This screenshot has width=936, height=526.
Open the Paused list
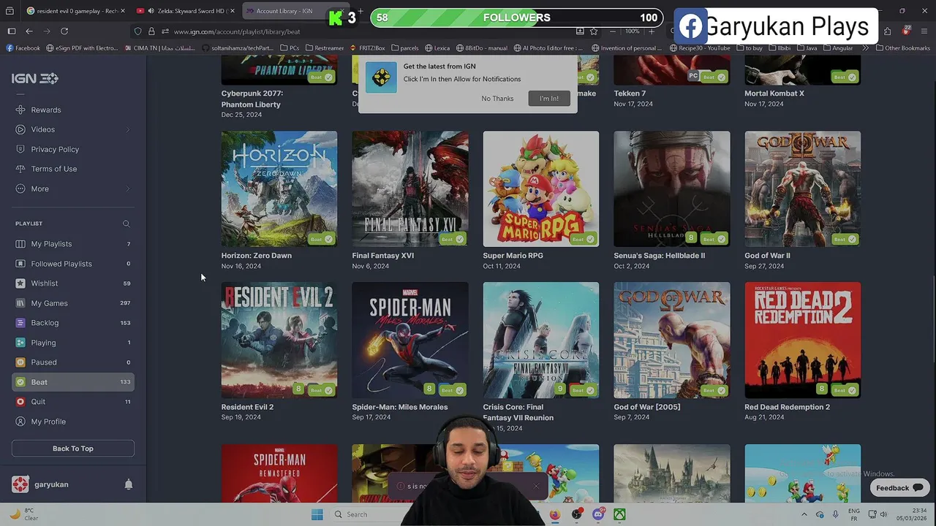(72, 362)
